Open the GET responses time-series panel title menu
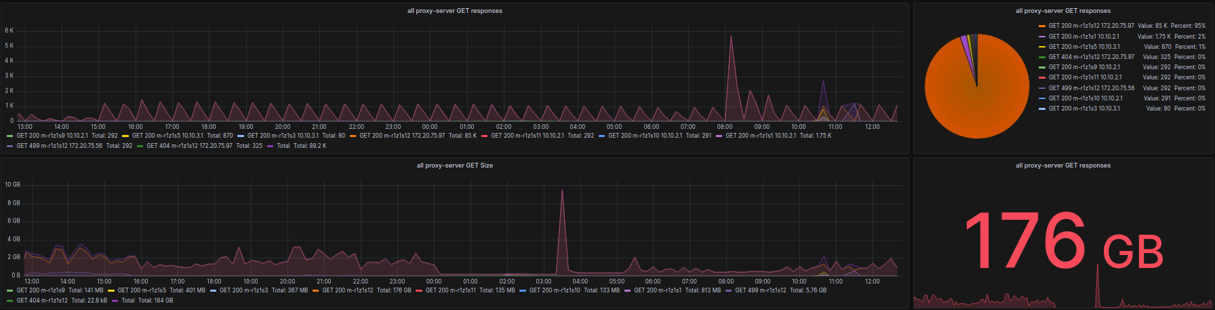 [x=454, y=11]
